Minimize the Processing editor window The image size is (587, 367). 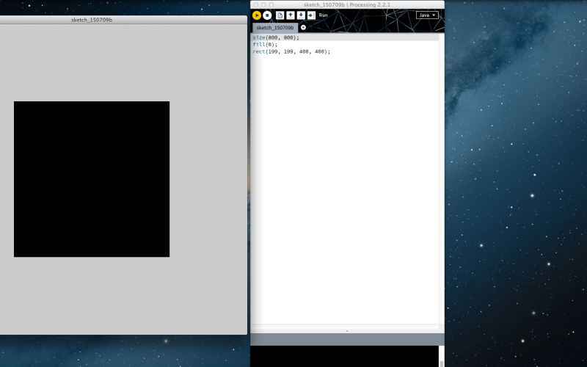coord(263,5)
